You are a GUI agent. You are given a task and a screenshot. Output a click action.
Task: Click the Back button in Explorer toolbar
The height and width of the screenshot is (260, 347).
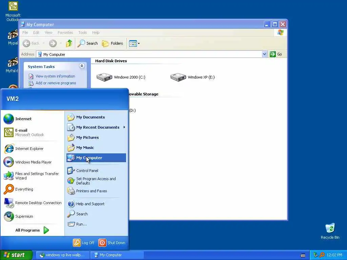31,43
